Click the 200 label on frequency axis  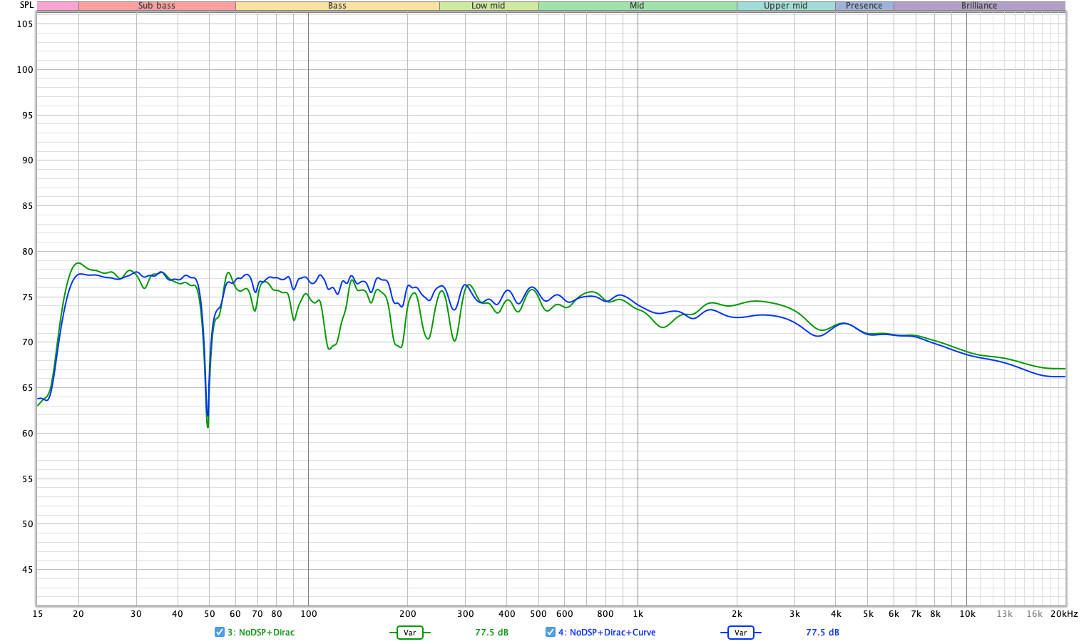click(x=407, y=614)
